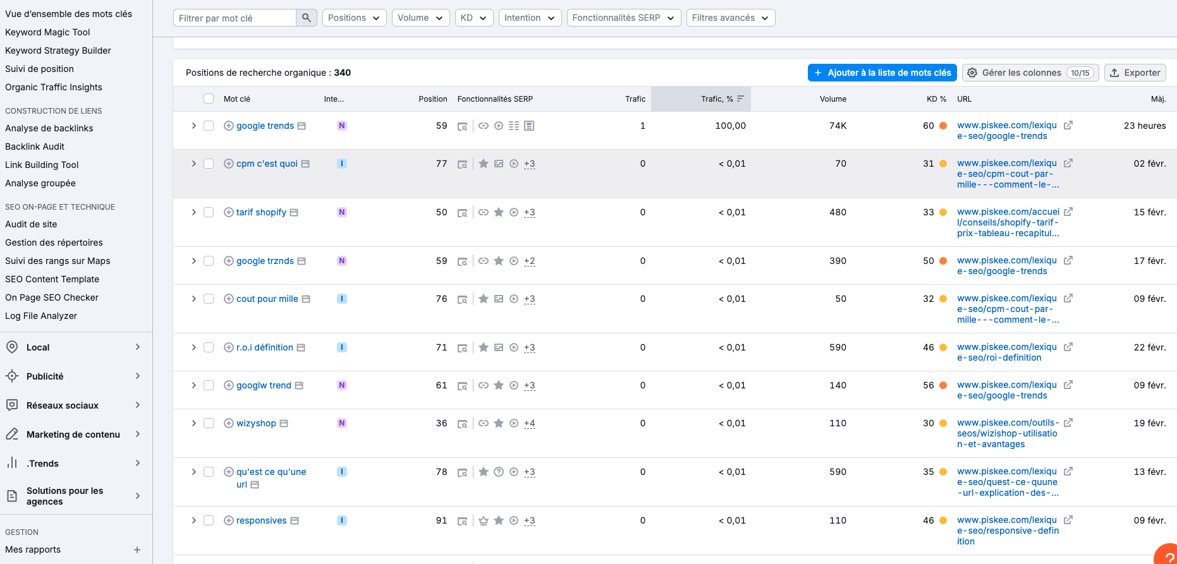Click the plus icon next to Mes rapports
The image size is (1177, 564).
[137, 549]
